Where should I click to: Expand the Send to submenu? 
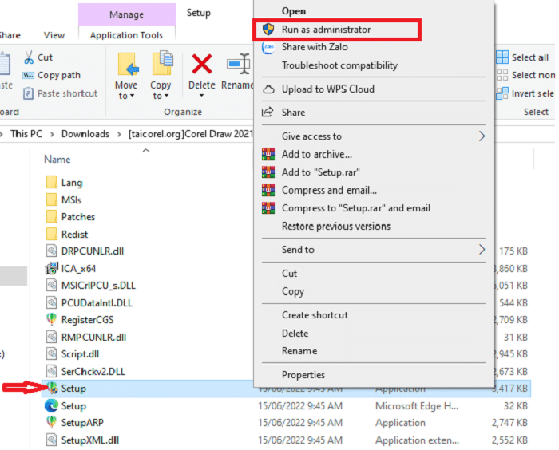[x=482, y=250]
